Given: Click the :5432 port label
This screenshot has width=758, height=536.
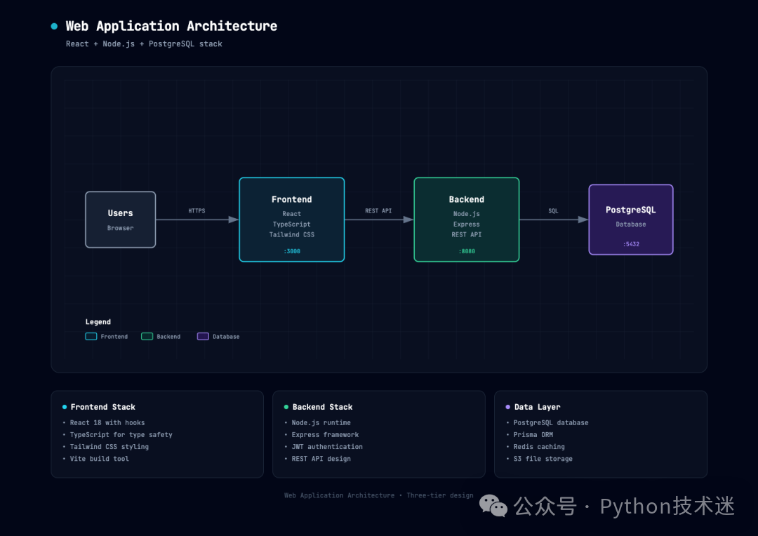Looking at the screenshot, I should pos(631,244).
